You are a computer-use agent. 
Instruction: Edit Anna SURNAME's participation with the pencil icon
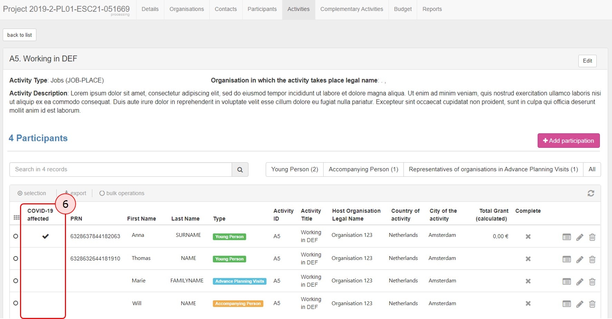tap(580, 237)
